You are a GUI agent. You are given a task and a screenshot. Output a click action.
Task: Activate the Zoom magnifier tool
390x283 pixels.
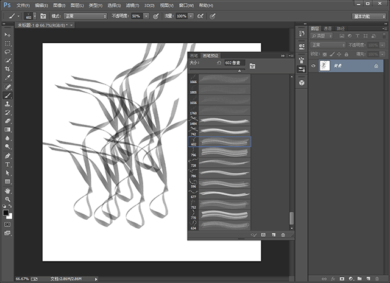8,199
